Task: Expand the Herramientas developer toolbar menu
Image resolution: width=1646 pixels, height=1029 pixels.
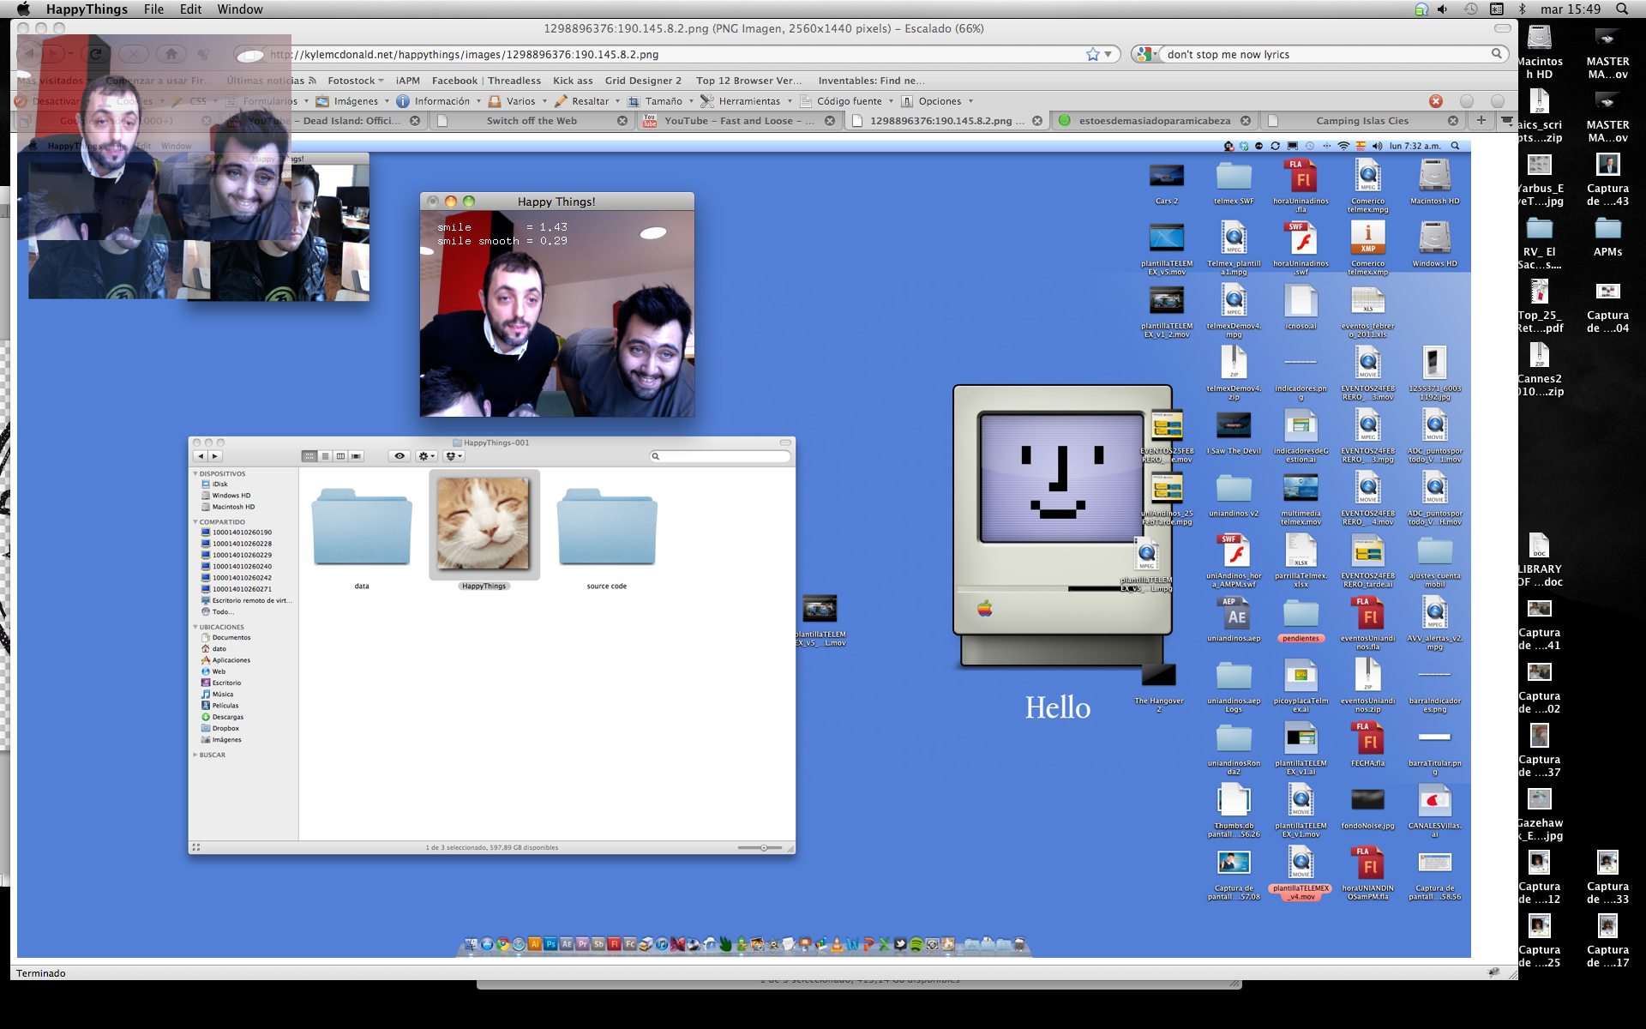Action: [x=748, y=101]
